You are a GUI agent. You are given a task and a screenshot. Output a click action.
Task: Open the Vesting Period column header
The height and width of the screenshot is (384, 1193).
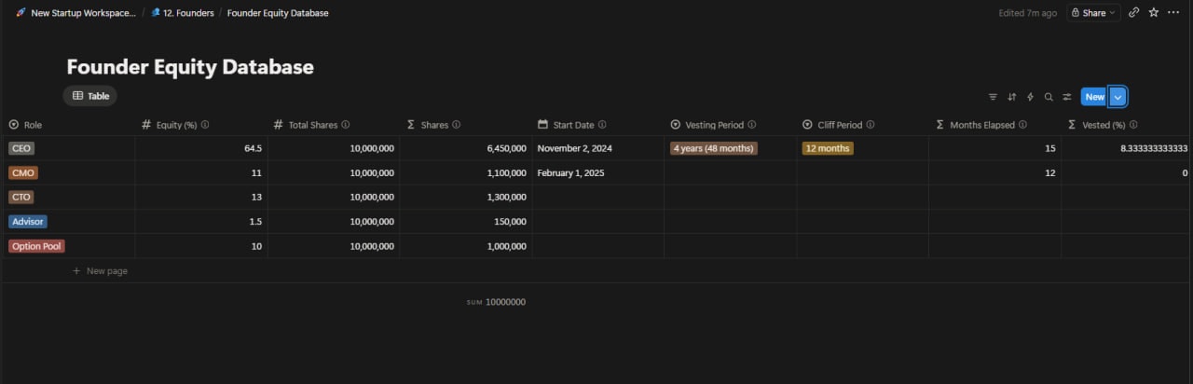coord(731,125)
